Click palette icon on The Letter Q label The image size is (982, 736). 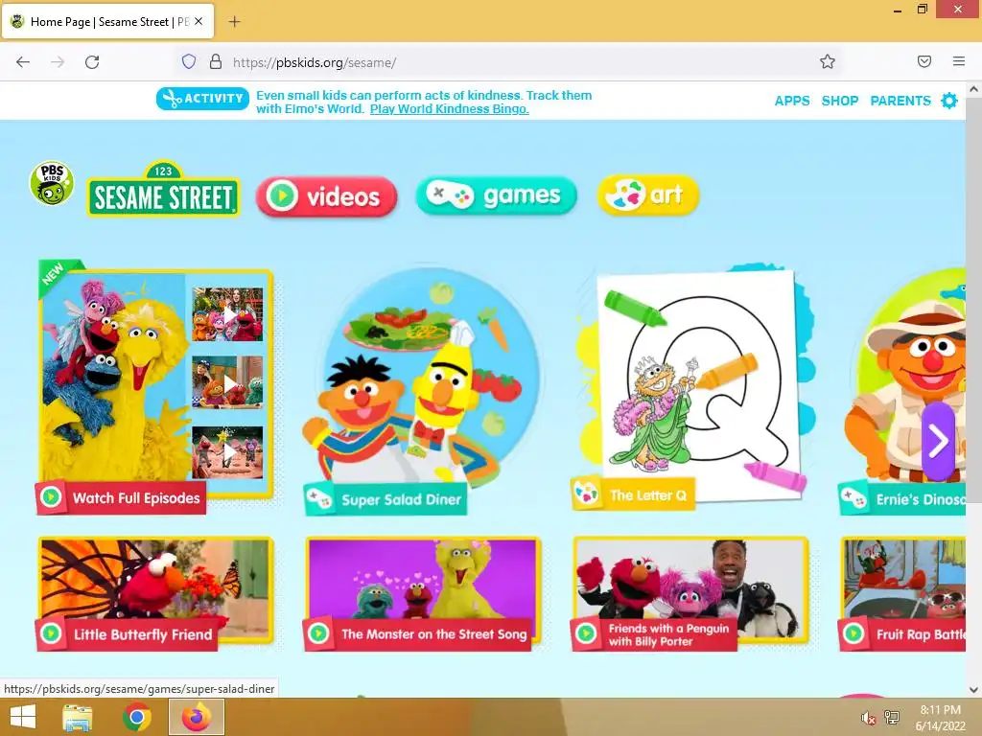point(587,494)
